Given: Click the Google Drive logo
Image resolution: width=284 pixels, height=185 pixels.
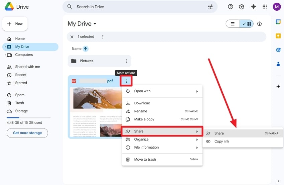Looking at the screenshot, I should [x=9, y=7].
